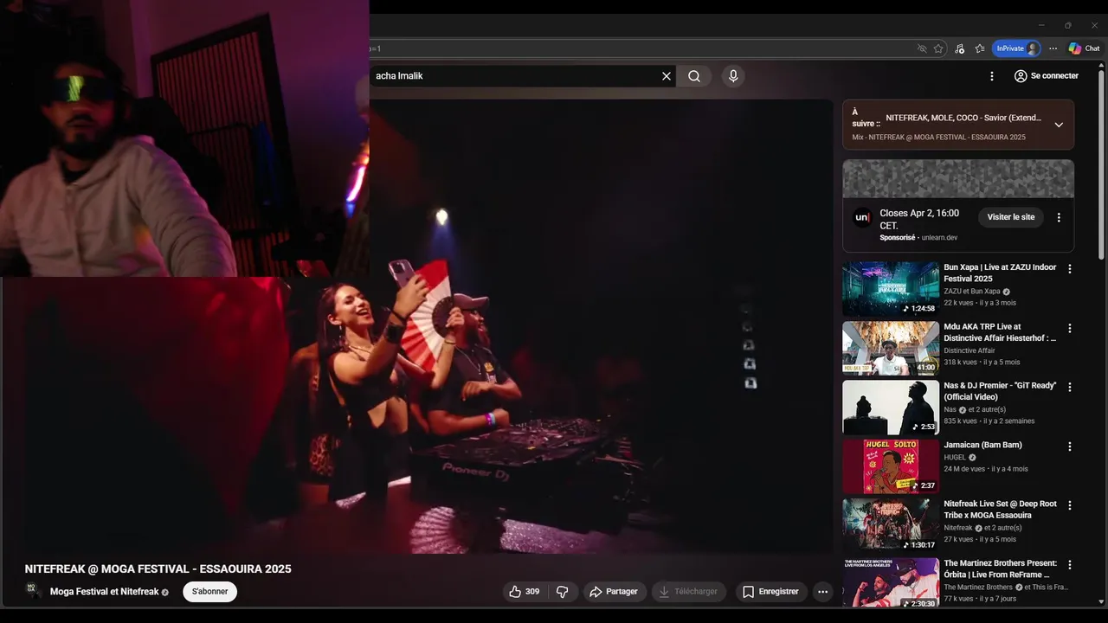
Task: Click the magnifier search button
Action: tap(694, 76)
